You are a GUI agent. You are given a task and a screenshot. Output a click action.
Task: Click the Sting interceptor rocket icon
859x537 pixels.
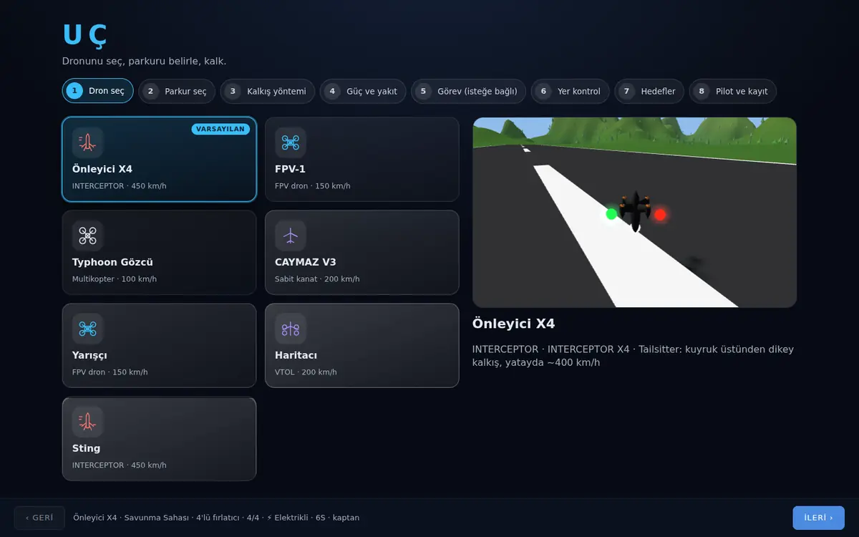pos(87,422)
